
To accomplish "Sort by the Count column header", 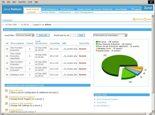I will pos(30,43).
